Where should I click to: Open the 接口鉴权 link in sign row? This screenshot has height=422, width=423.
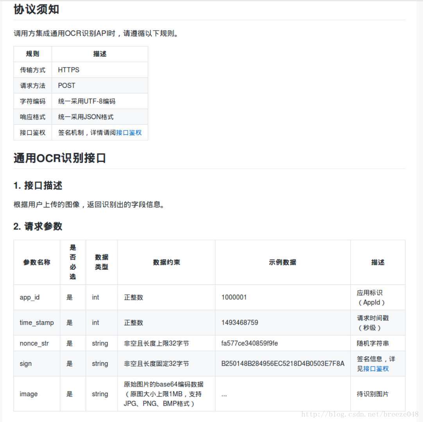(376, 368)
